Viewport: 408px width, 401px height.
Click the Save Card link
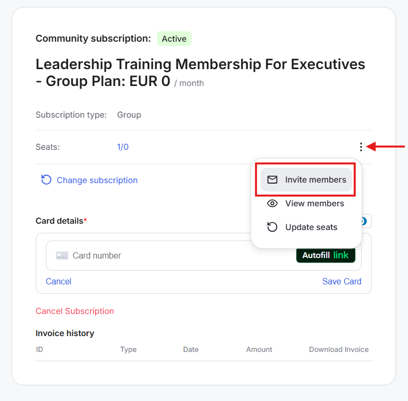coord(341,282)
